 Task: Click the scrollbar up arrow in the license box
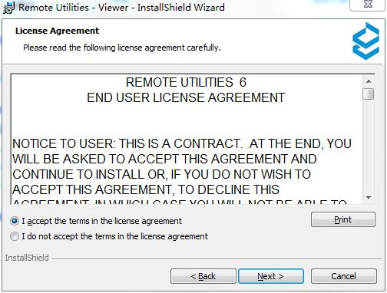click(369, 81)
